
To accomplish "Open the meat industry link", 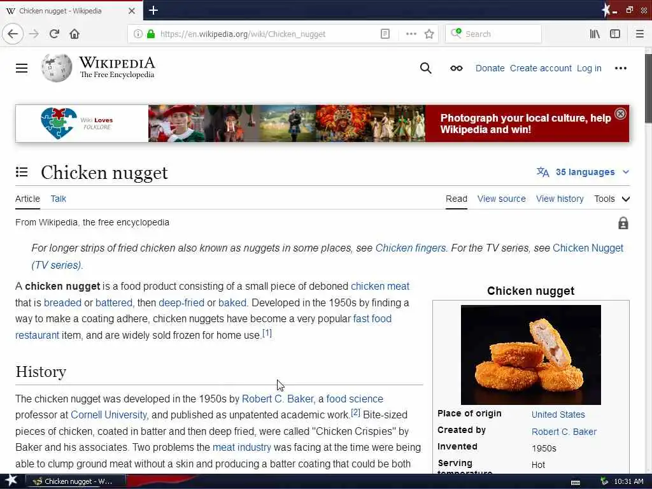I will pyautogui.click(x=241, y=448).
